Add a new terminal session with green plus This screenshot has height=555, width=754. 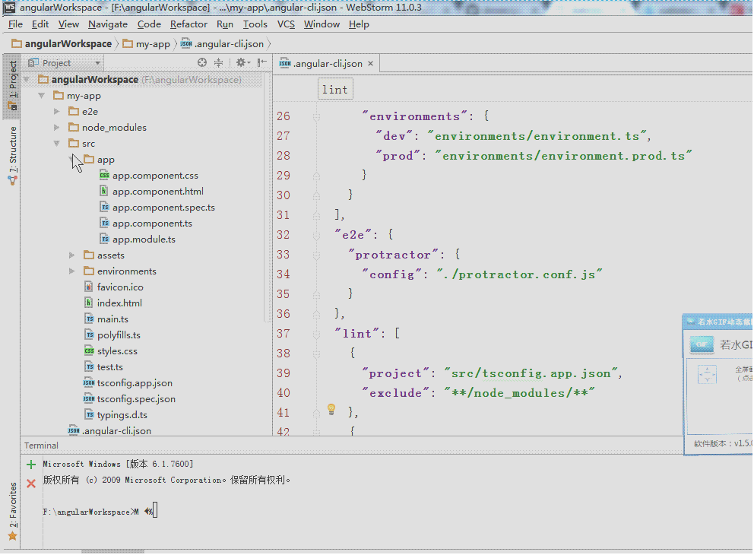pyautogui.click(x=31, y=465)
